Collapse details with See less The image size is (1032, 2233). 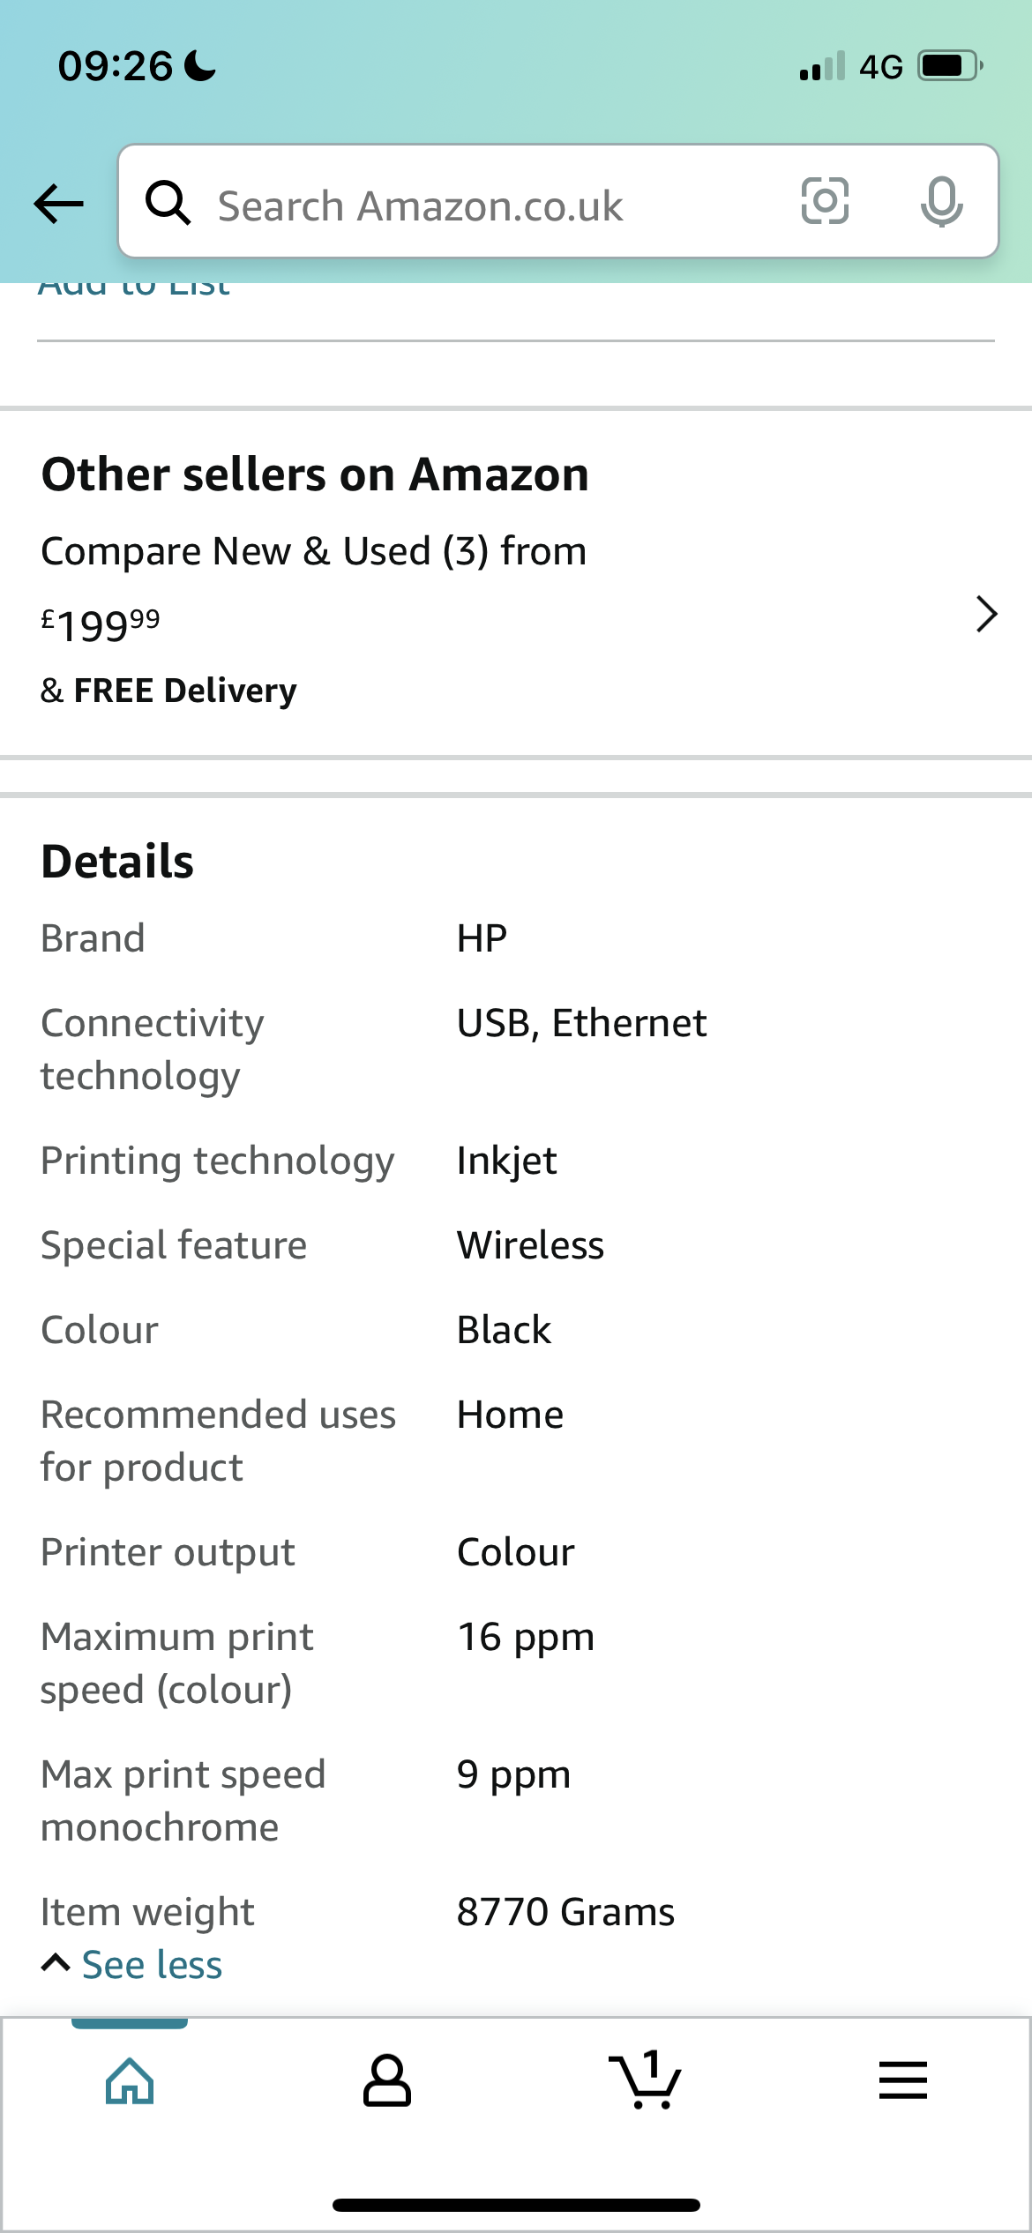[152, 1965]
